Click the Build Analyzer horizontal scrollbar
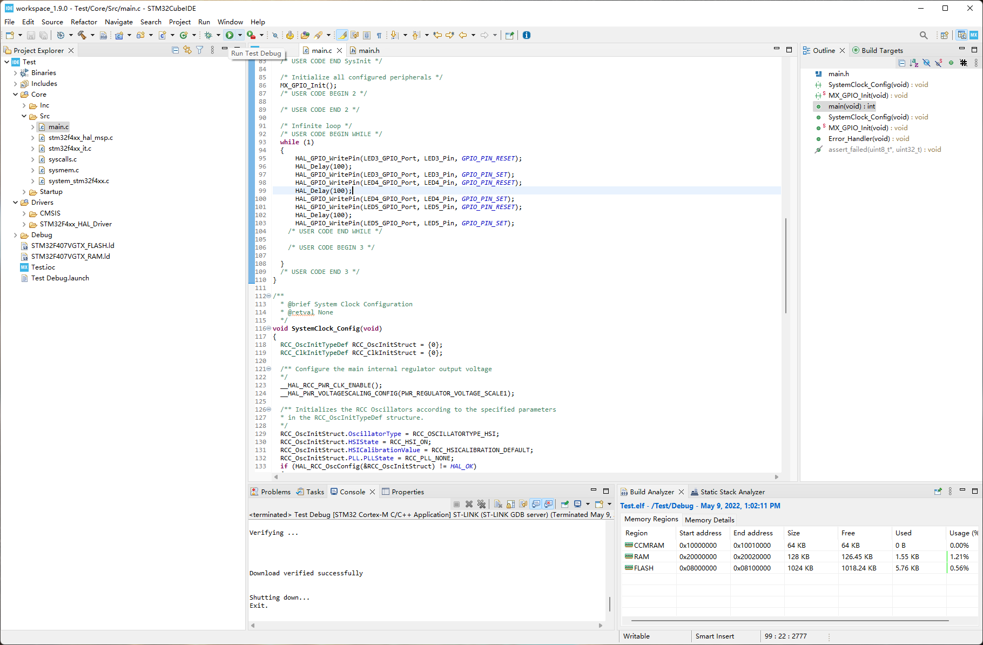 point(790,621)
